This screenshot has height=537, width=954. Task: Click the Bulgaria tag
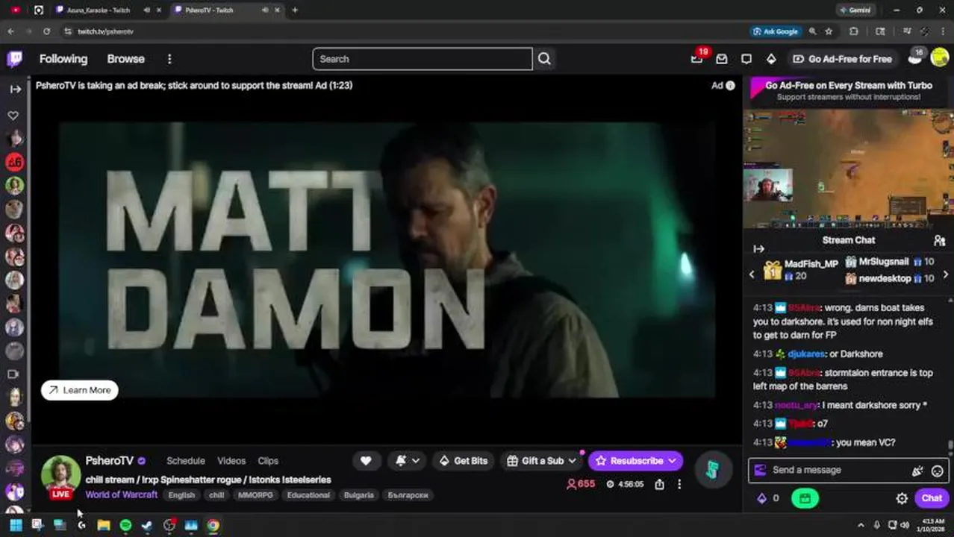coord(358,495)
